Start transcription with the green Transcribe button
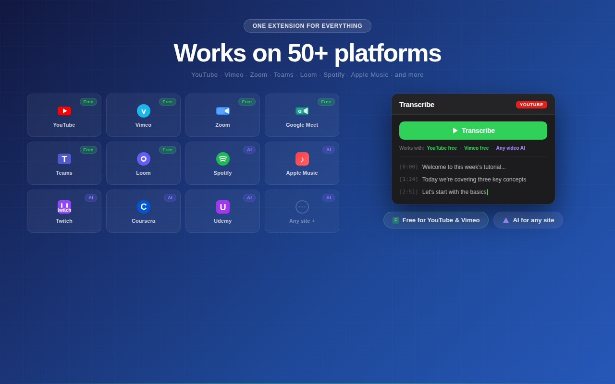Image resolution: width=615 pixels, height=384 pixels. [x=473, y=131]
